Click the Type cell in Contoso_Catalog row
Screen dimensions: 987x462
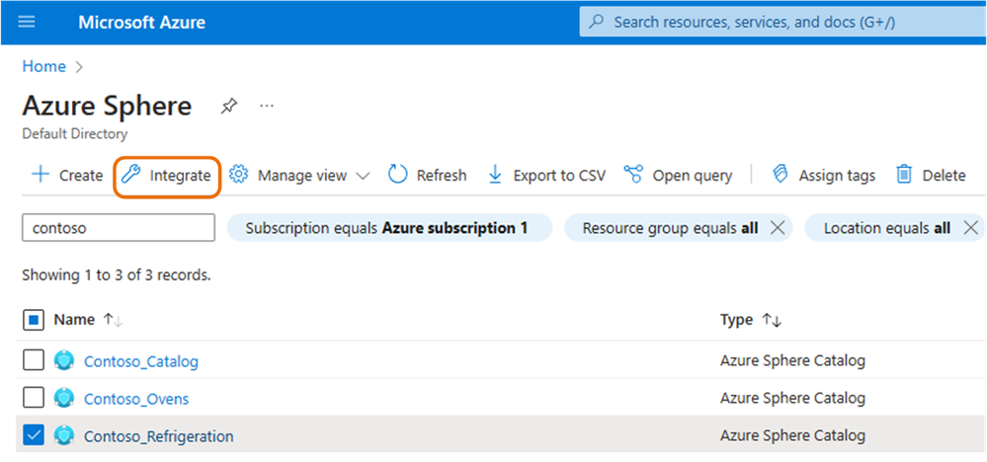792,361
